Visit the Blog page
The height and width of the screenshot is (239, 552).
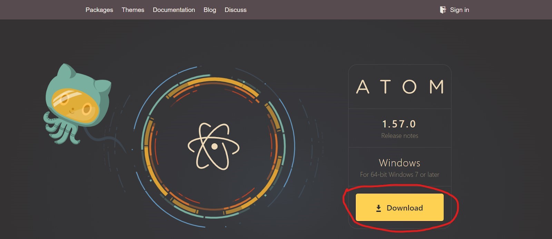tap(209, 10)
